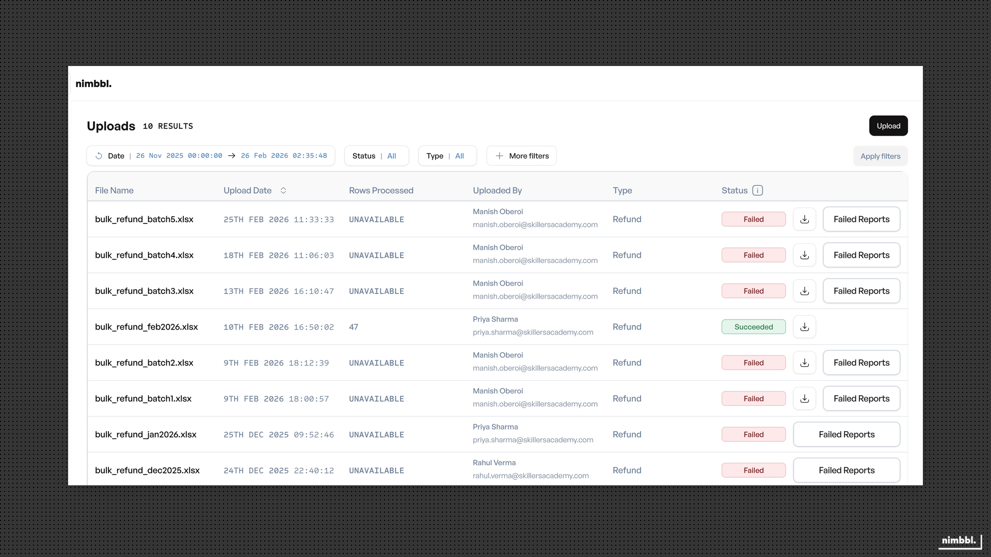
Task: Click the Succeeded status badge
Action: pyautogui.click(x=753, y=327)
